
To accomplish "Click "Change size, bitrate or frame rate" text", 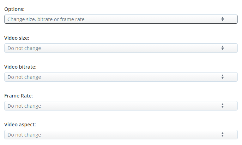I will coord(46,19).
